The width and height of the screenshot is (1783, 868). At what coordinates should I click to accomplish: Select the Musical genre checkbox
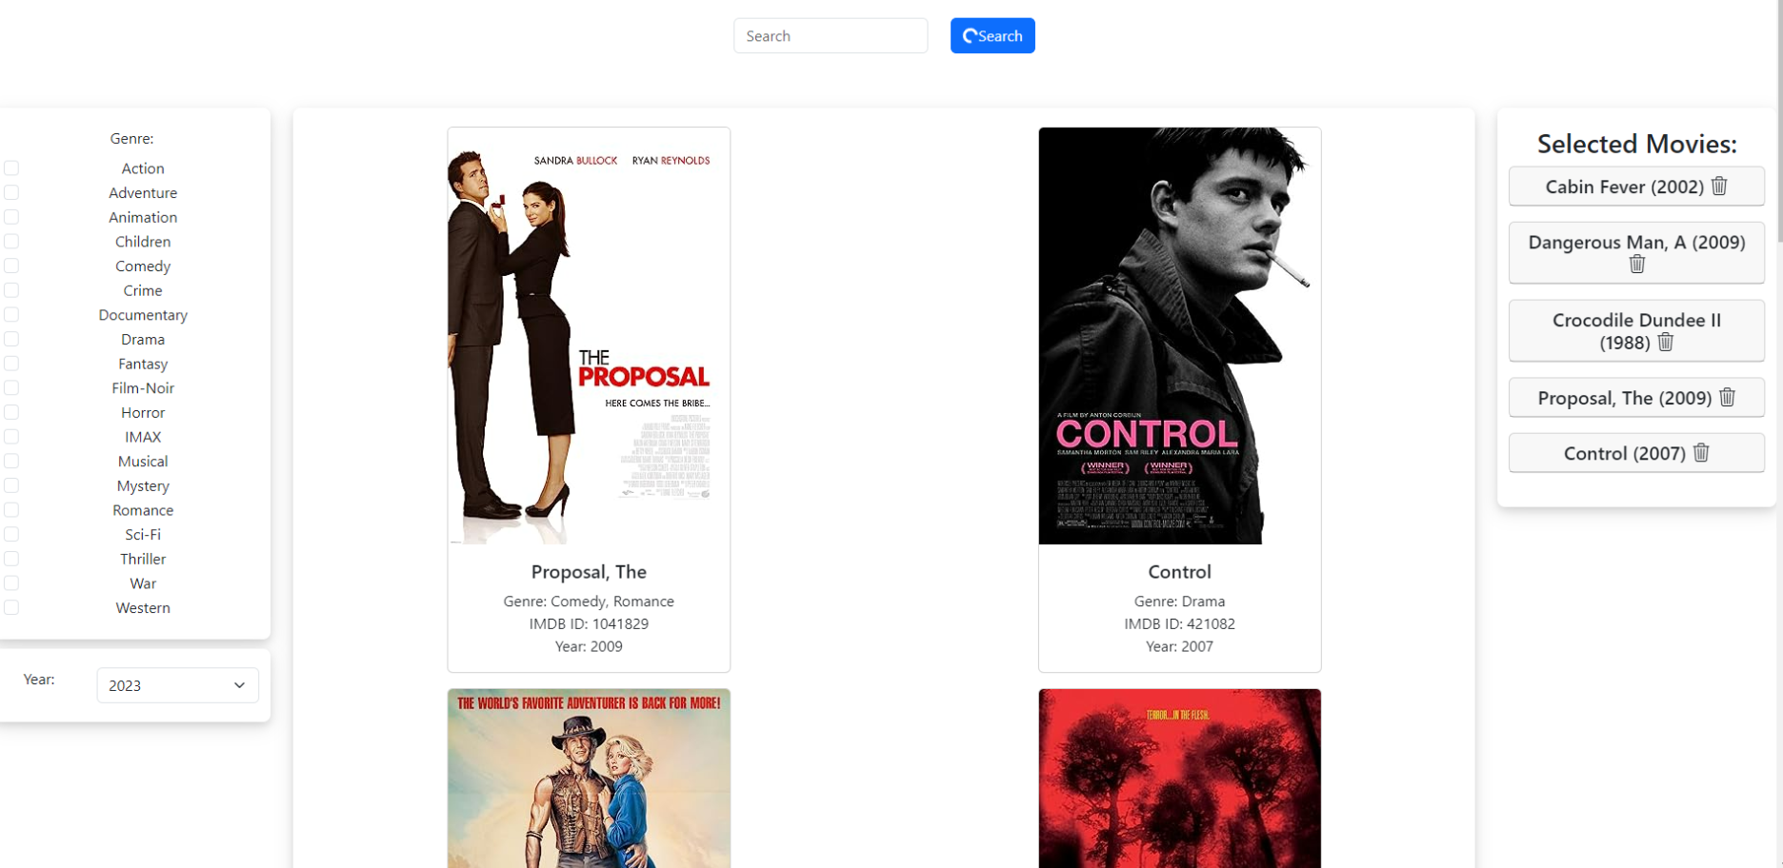(x=11, y=461)
